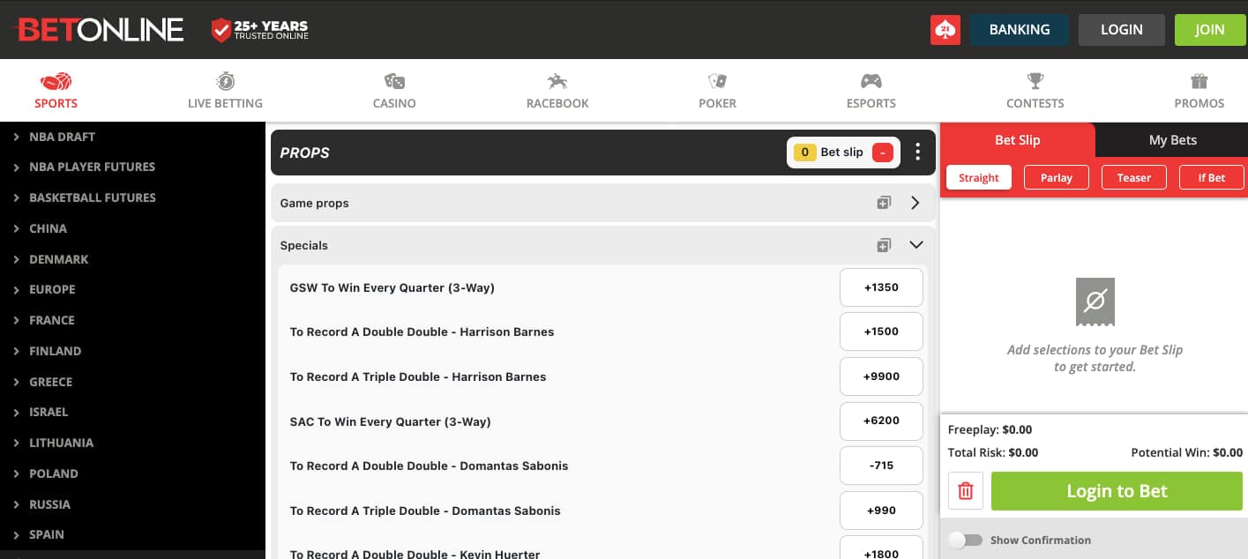
Task: Click 'To Record A Triple Double - Domantas Sabonis'
Action: tap(425, 511)
